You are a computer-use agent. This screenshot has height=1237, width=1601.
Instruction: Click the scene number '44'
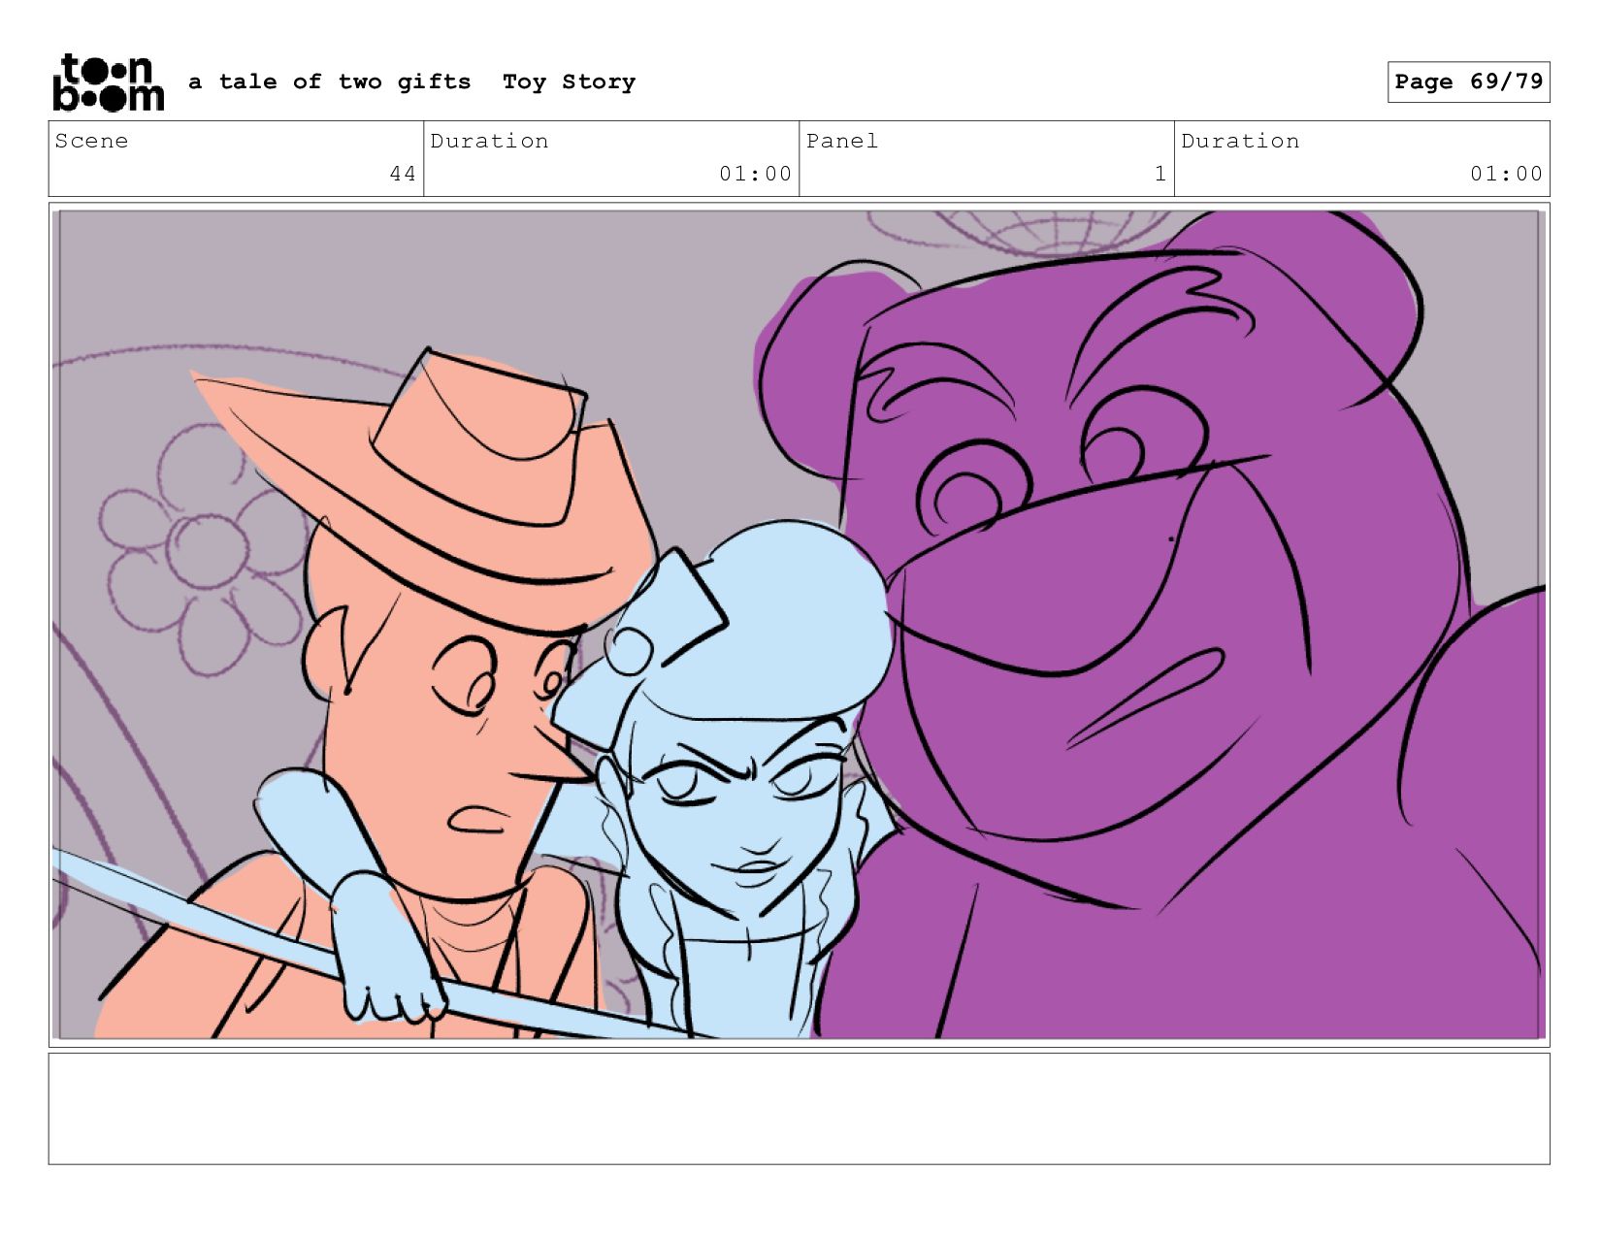pos(403,174)
